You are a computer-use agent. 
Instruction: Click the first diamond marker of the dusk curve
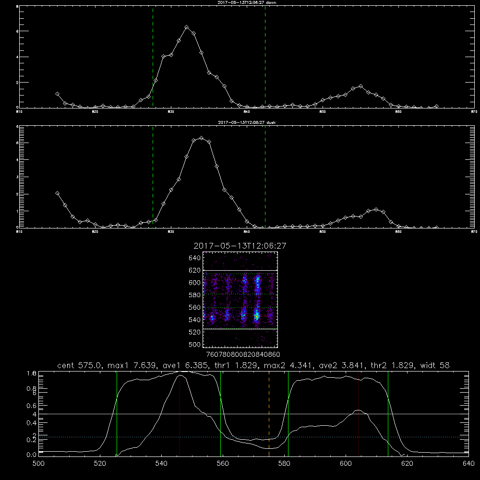pyautogui.click(x=57, y=193)
